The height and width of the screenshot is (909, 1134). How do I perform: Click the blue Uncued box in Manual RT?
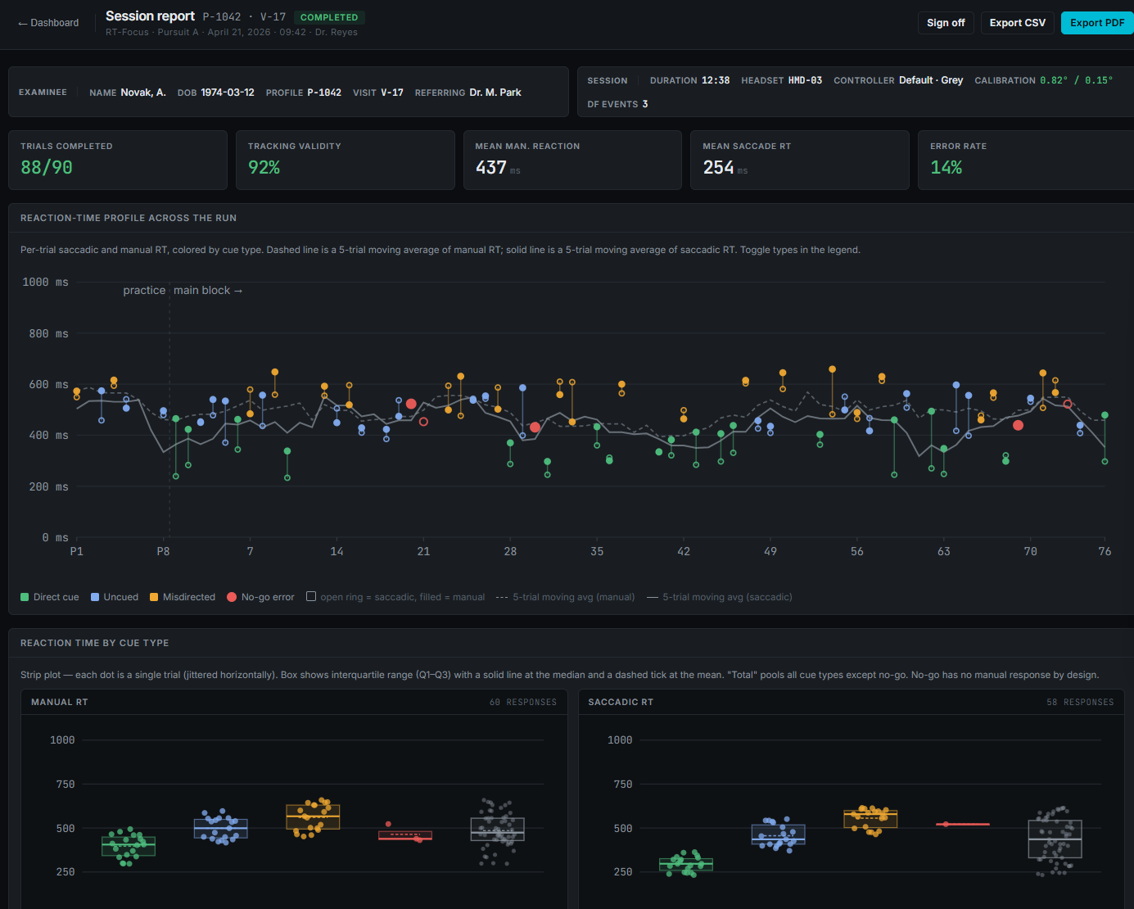point(221,828)
